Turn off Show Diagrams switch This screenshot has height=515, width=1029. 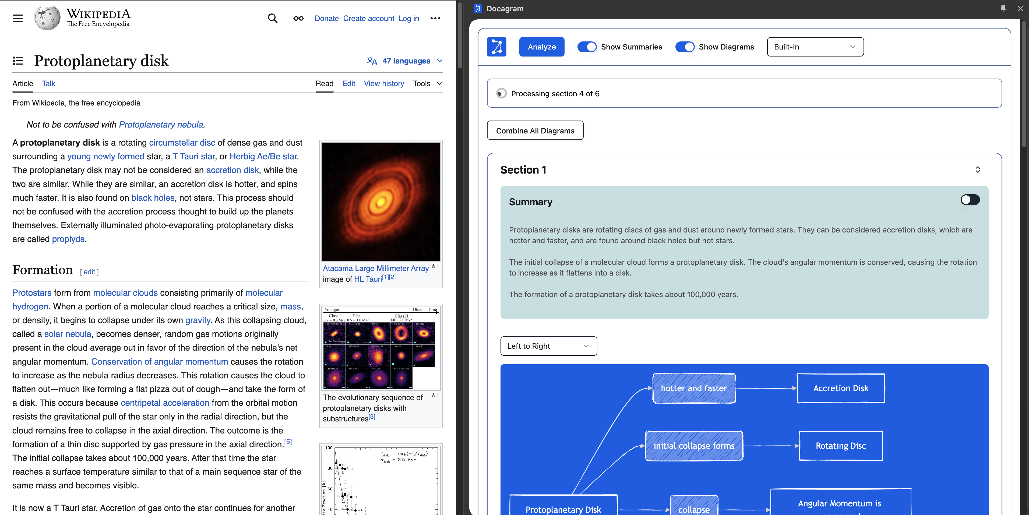684,47
